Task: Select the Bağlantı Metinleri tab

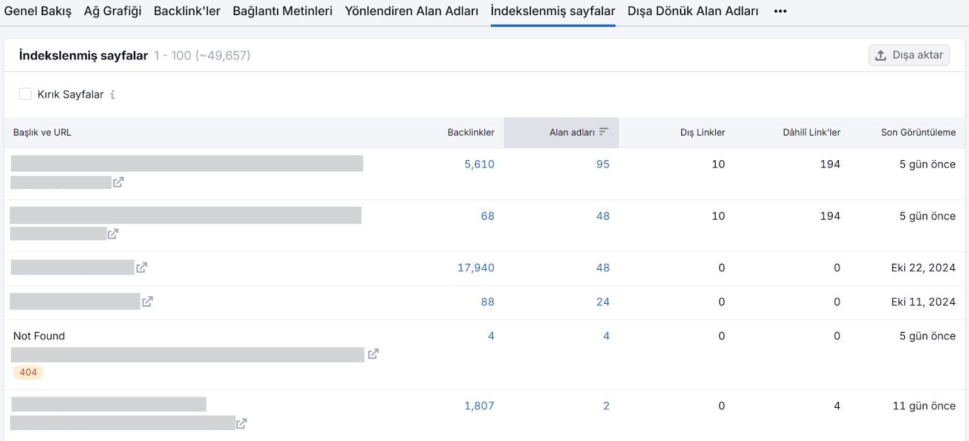Action: [283, 11]
